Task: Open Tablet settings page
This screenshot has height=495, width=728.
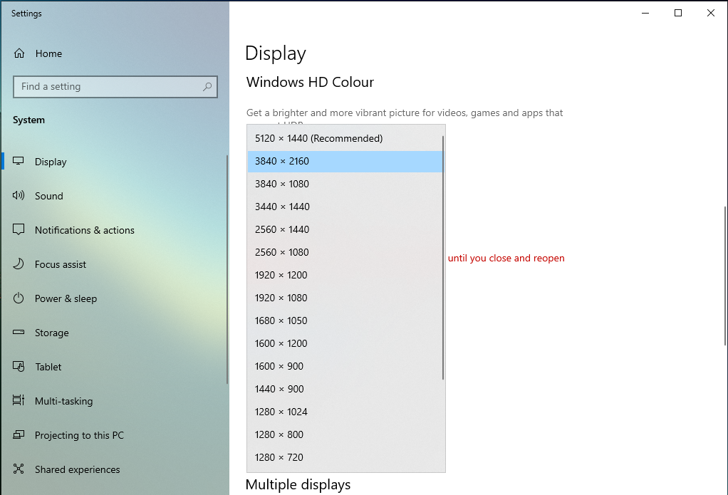Action: 114,367
